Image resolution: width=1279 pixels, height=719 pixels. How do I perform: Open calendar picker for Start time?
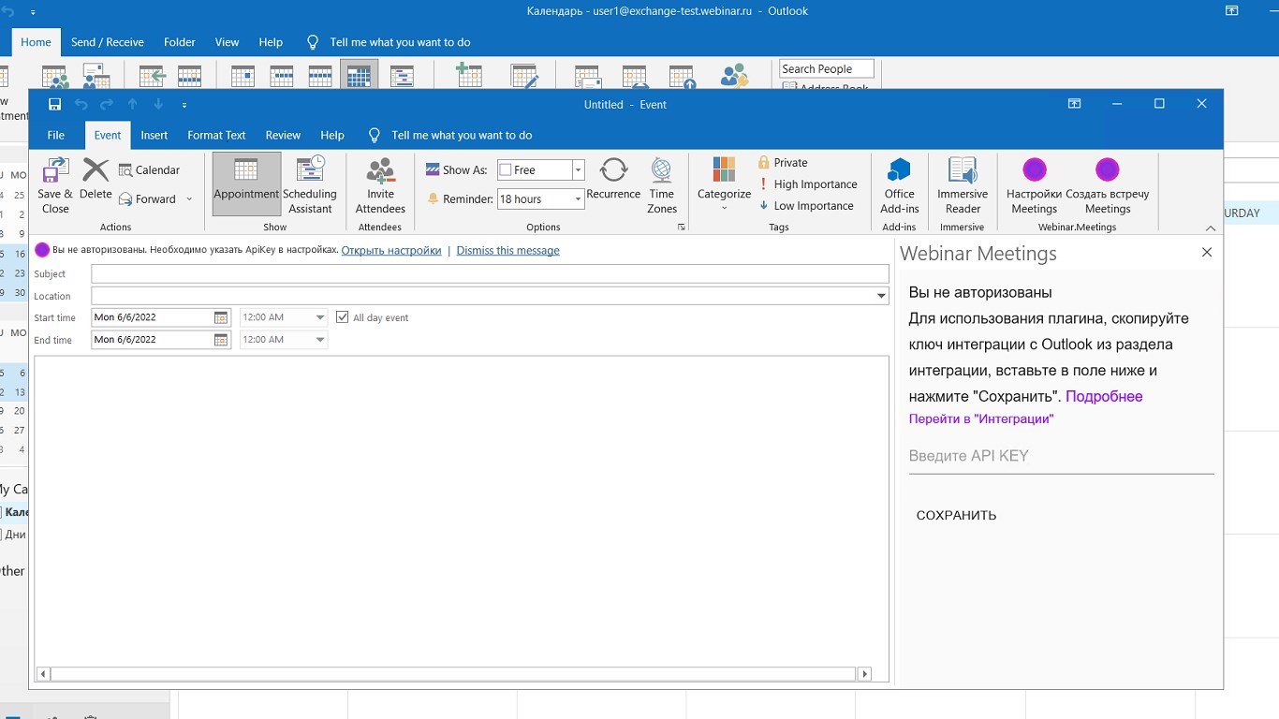[x=221, y=317]
